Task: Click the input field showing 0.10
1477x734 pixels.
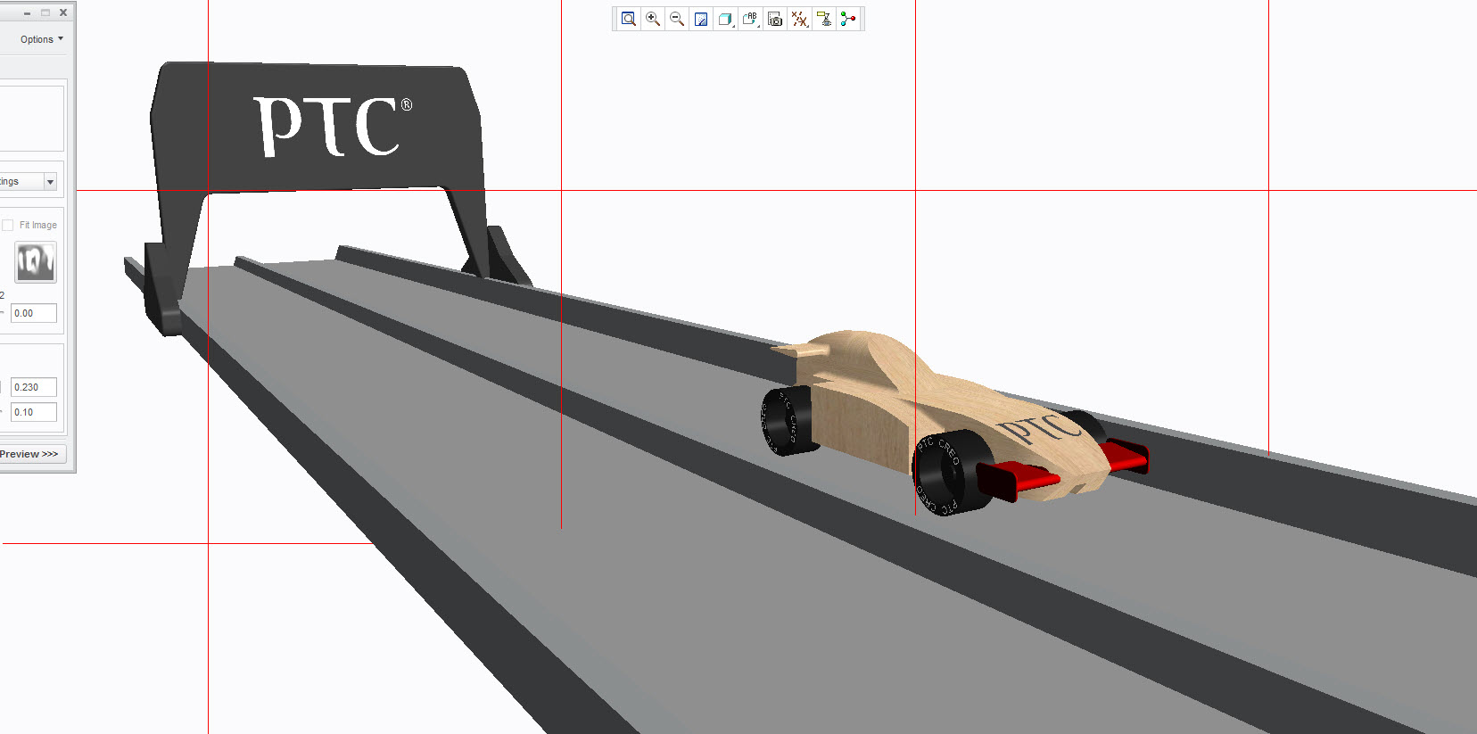Action: click(x=34, y=412)
